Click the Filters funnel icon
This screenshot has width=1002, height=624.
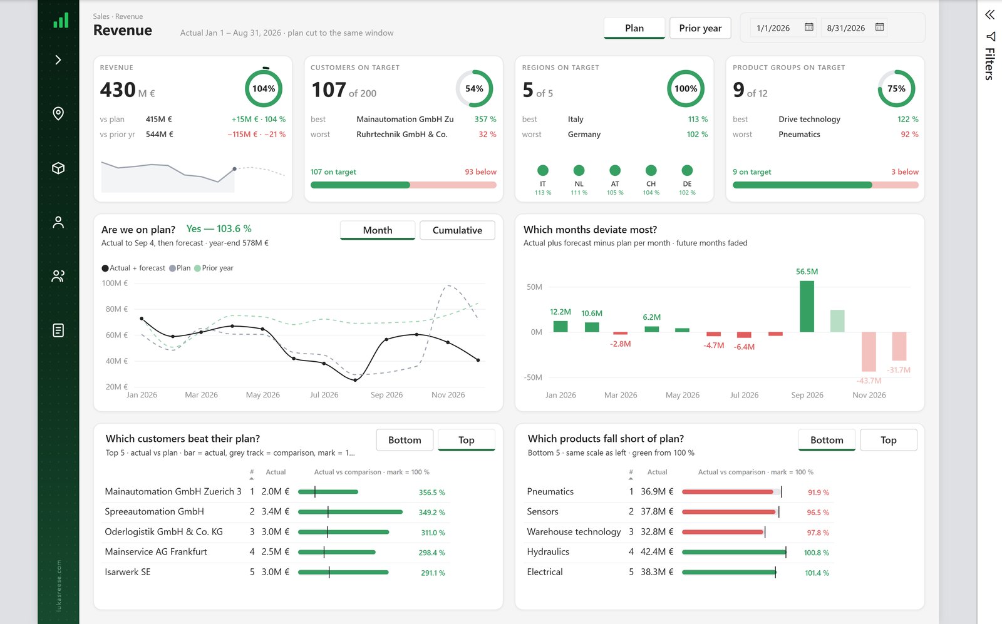click(990, 36)
